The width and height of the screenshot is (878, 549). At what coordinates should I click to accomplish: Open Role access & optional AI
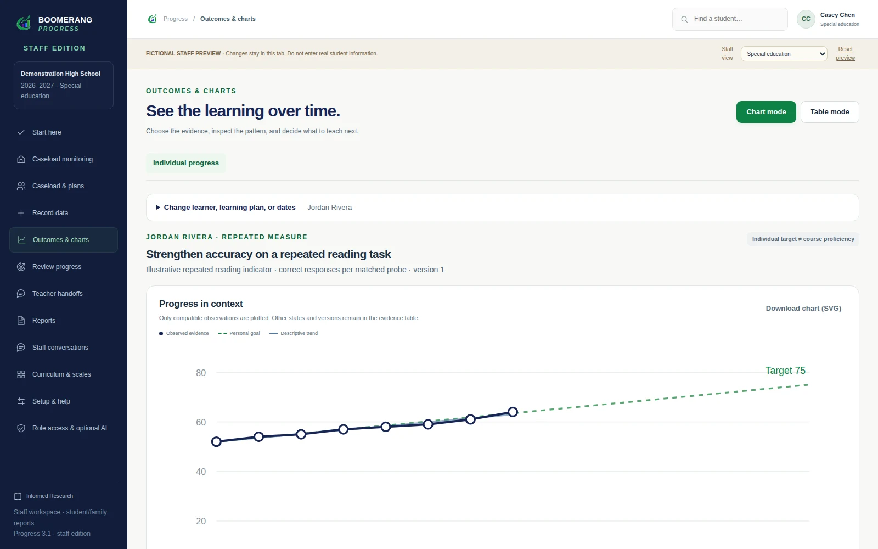coord(64,428)
